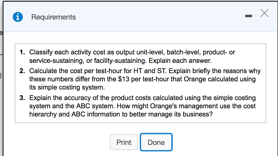This screenshot has width=278, height=156.
Task: Click the Requirements heading text
Action: click(x=54, y=17)
